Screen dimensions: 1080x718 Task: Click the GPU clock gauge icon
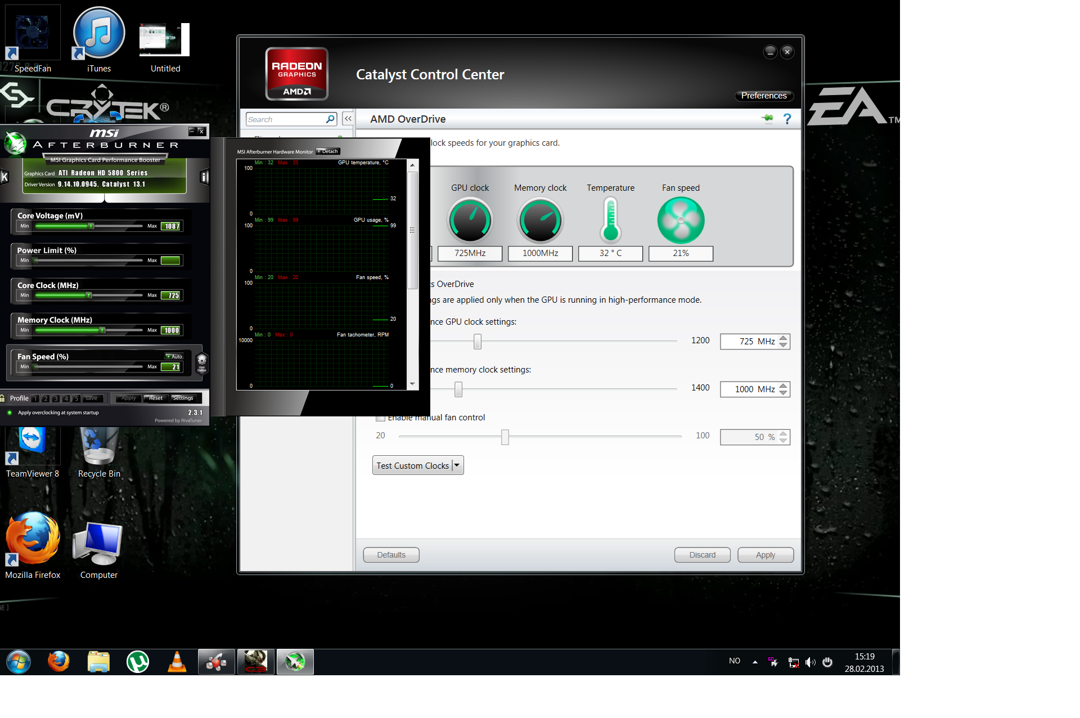470,220
